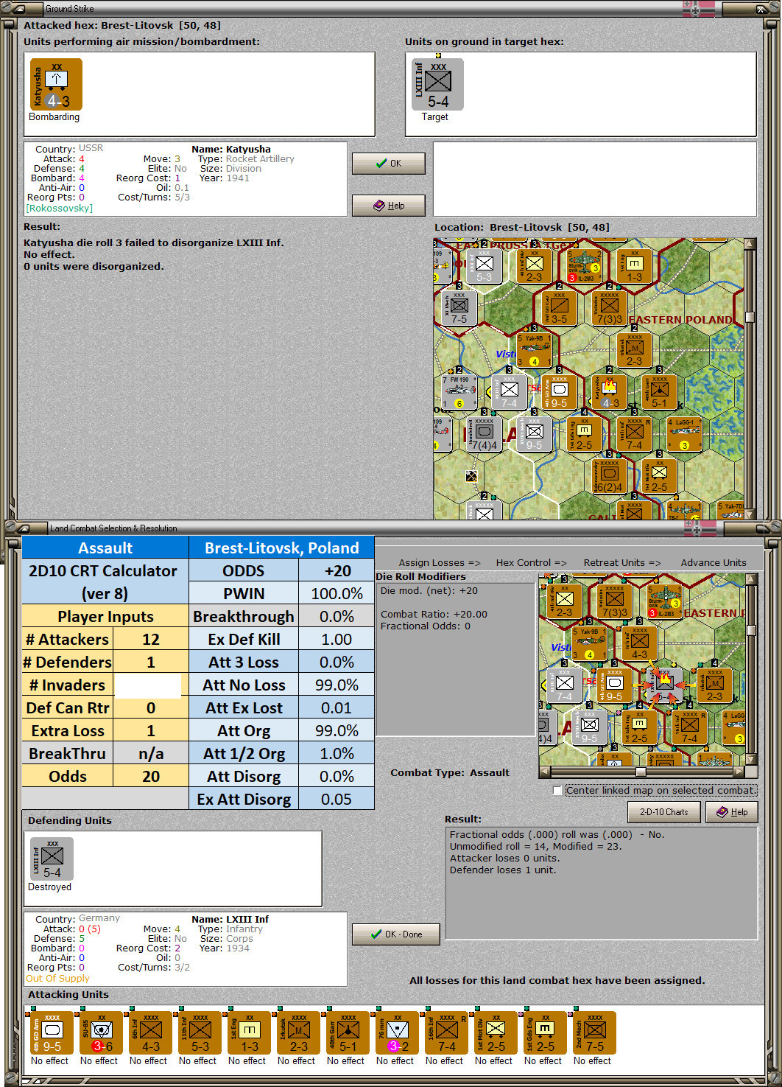782x1087 pixels.
Task: Click the Yak-9B fighter on Ground Strike map
Action: click(x=535, y=349)
